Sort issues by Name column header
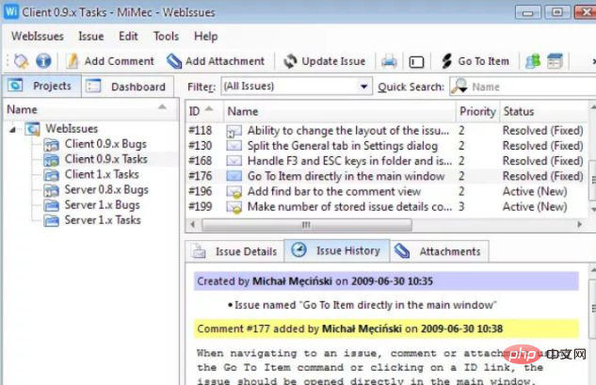The height and width of the screenshot is (385, 596). pyautogui.click(x=340, y=111)
